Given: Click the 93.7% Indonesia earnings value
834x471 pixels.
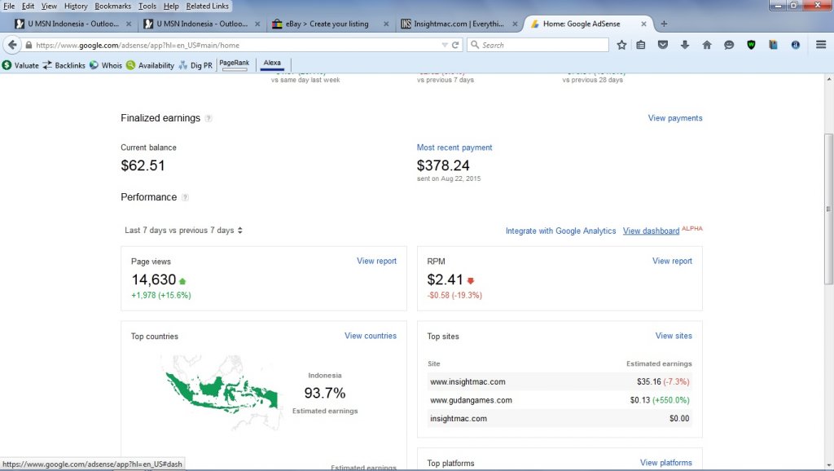Looking at the screenshot, I should click(x=324, y=393).
